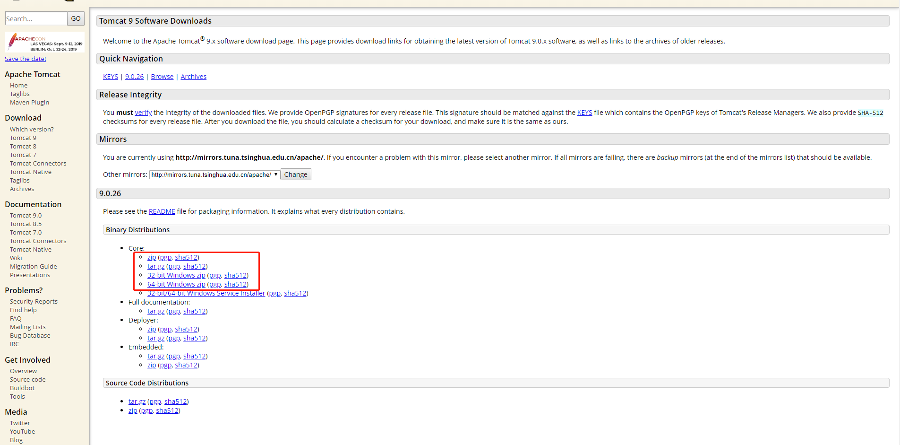Focus the Search input field

pos(36,18)
